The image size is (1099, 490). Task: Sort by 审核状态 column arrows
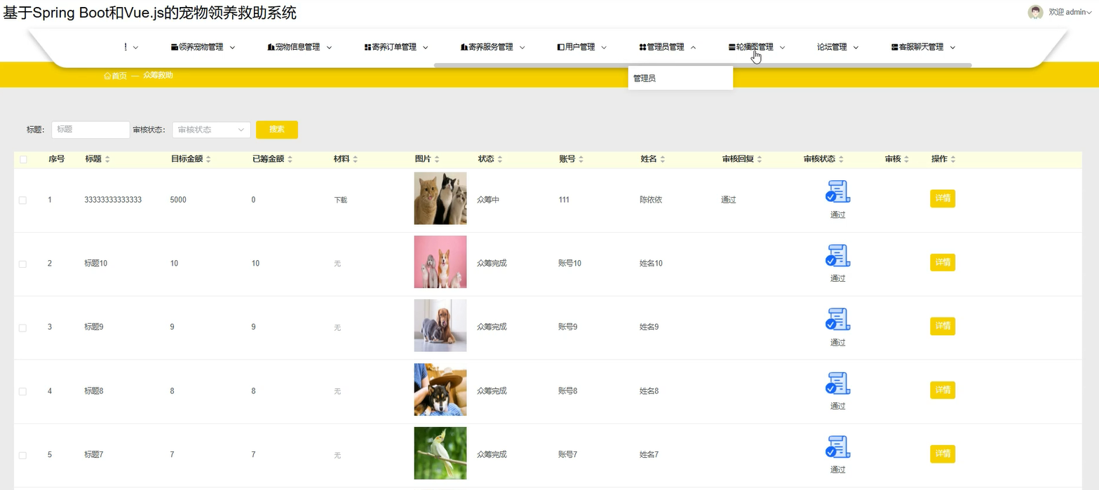pyautogui.click(x=841, y=160)
